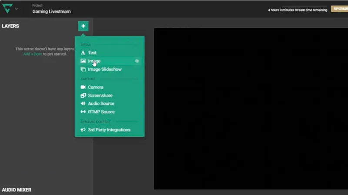The image size is (348, 195).
Task: Add a Camera layer
Action: click(x=110, y=87)
